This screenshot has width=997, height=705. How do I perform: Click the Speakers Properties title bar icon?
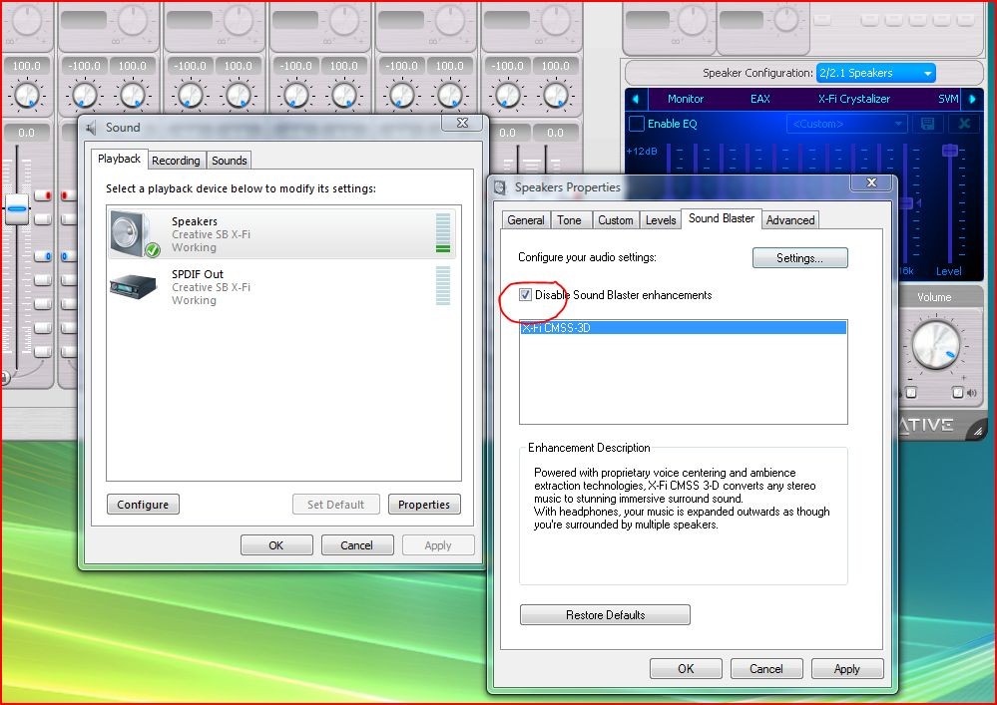[500, 187]
